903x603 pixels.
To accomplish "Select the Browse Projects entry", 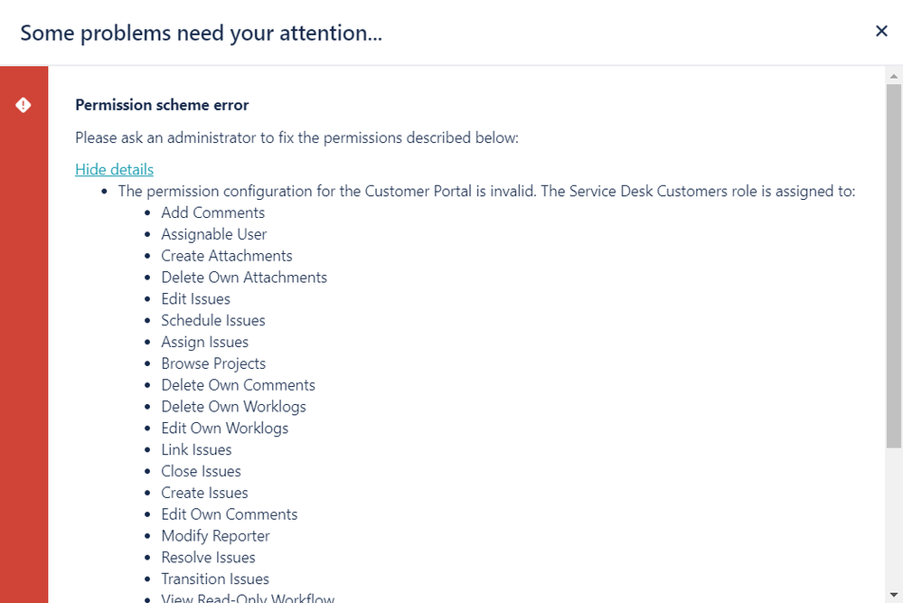I will (x=213, y=363).
